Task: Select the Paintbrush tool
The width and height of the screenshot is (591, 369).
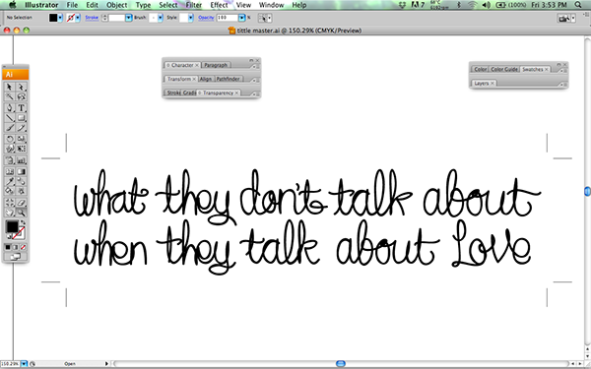Action: [x=10, y=128]
